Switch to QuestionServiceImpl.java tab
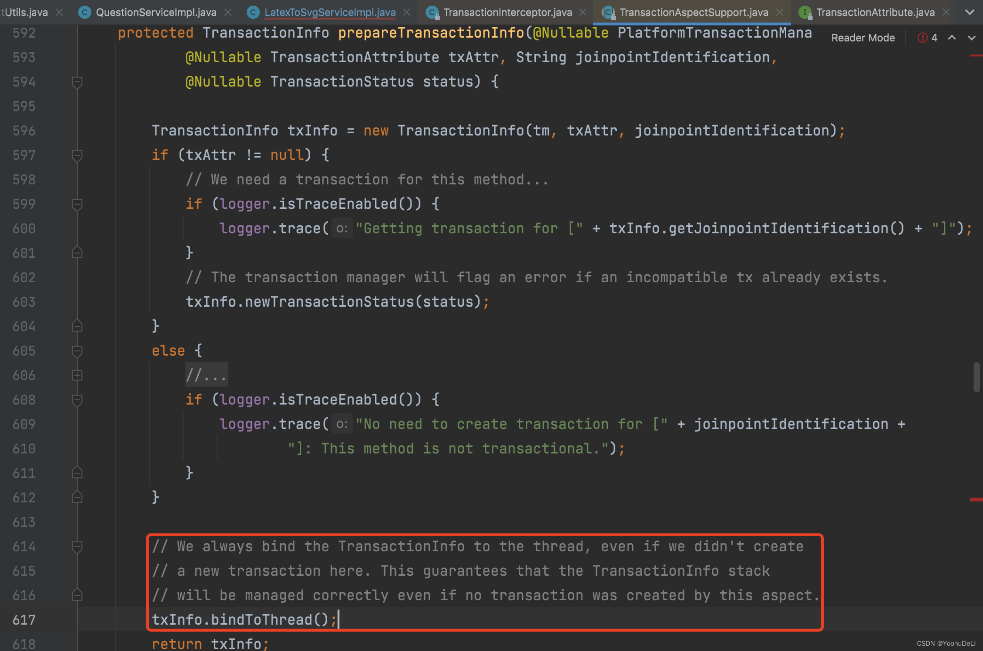Screen dimensions: 983x651 pos(156,12)
